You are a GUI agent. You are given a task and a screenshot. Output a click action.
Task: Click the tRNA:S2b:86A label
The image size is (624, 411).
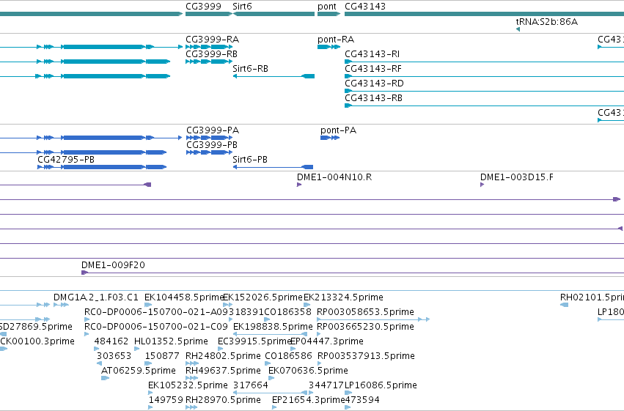coord(547,22)
